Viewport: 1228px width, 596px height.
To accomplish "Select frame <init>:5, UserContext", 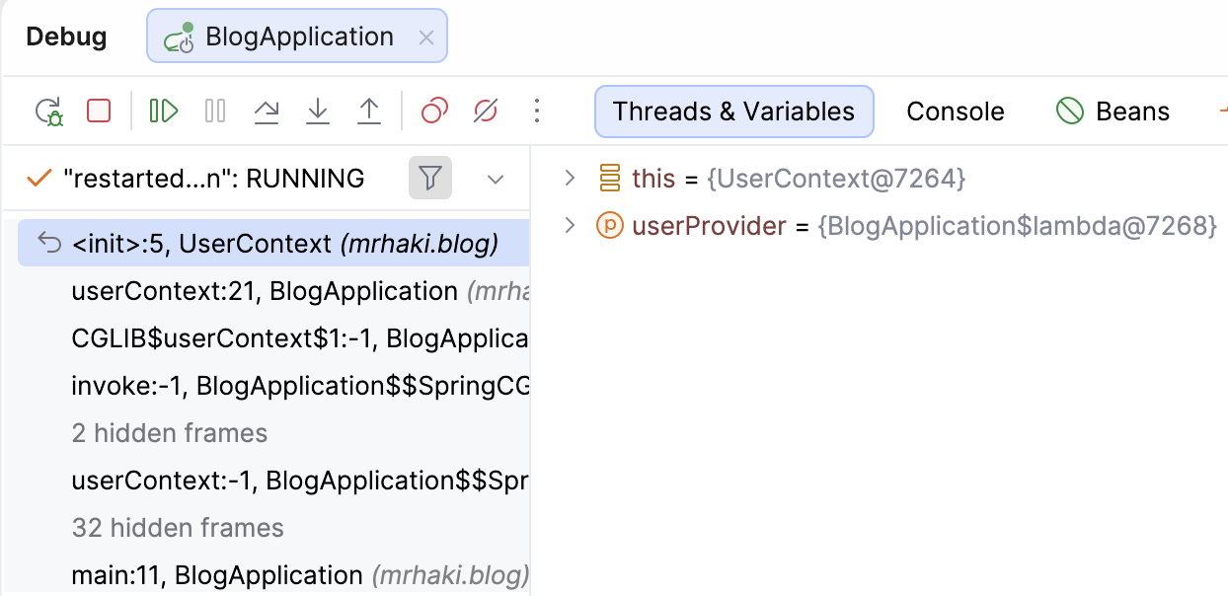I will pyautogui.click(x=273, y=243).
